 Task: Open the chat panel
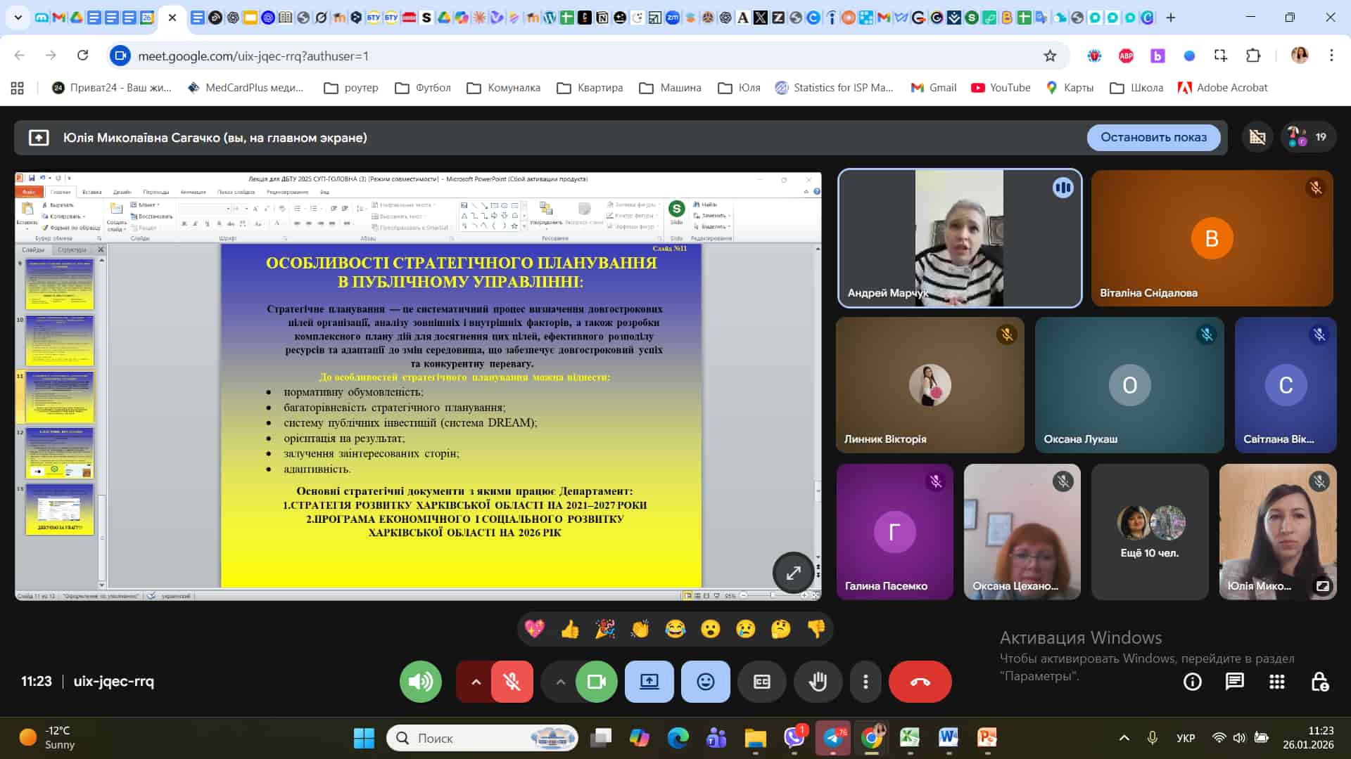1234,682
